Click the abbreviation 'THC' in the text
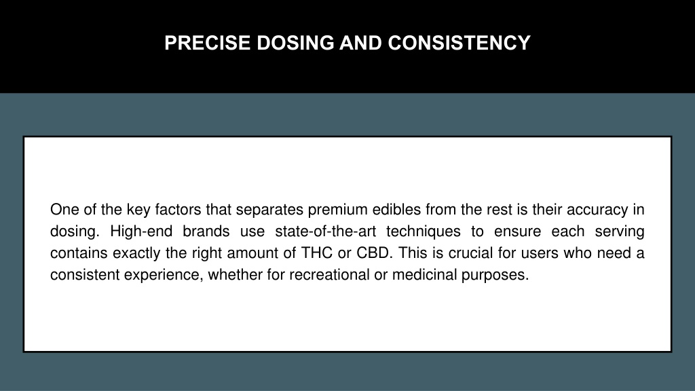 [x=317, y=253]
